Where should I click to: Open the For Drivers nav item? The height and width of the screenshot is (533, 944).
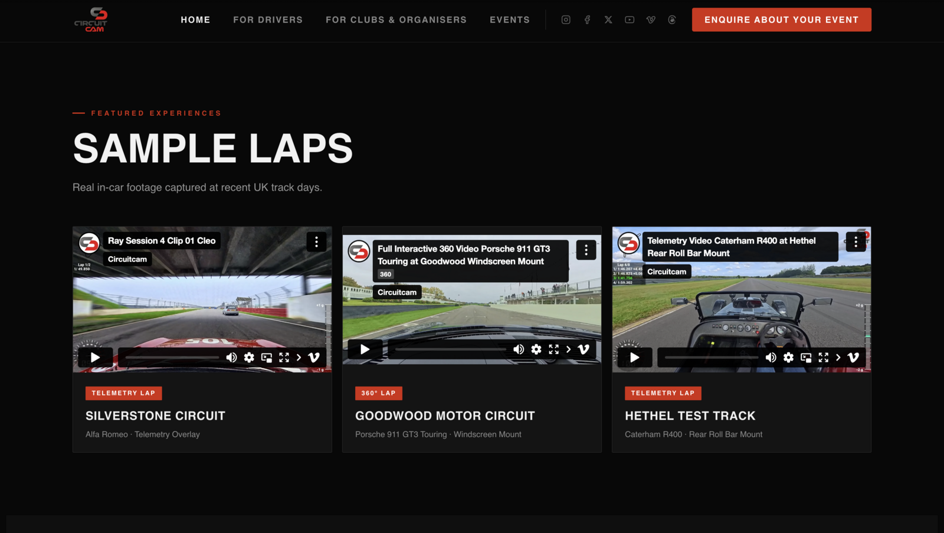(x=268, y=19)
